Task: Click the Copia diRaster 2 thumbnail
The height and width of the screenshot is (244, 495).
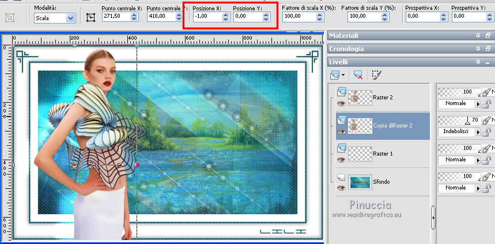Action: click(360, 126)
